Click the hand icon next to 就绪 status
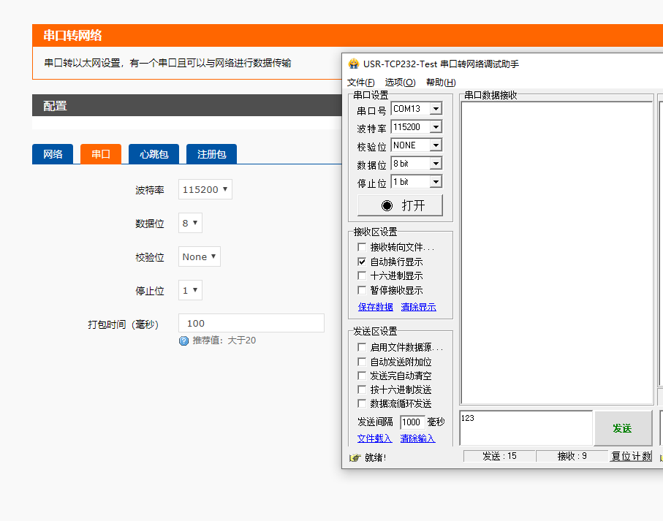 [x=355, y=457]
